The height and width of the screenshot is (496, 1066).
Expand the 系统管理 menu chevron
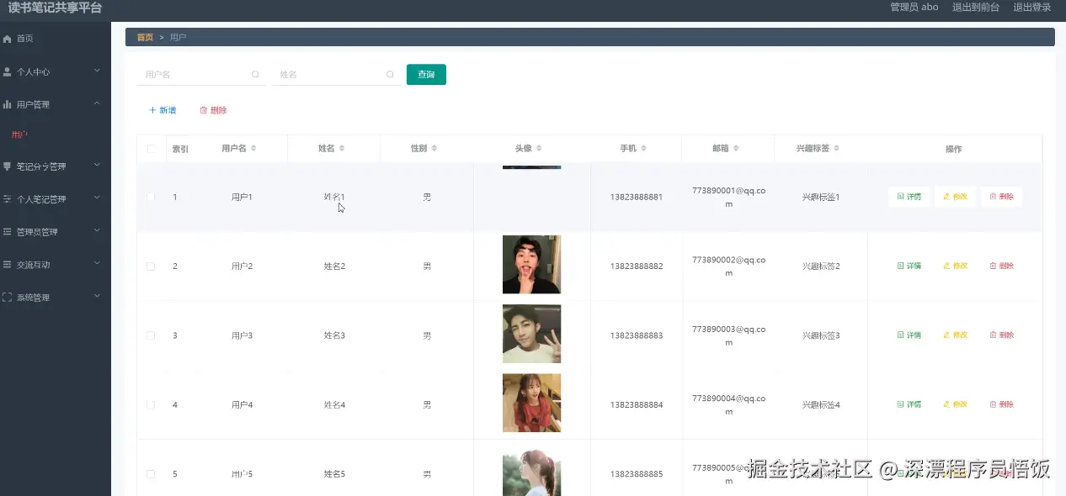click(x=97, y=296)
